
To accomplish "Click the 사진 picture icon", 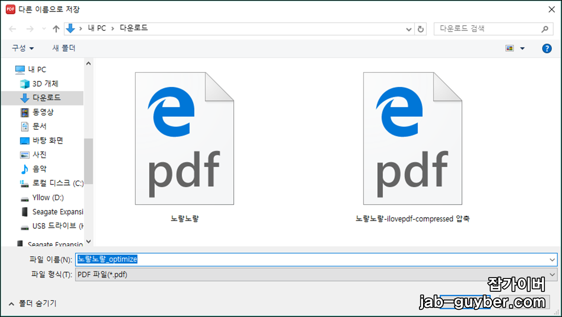I will click(25, 155).
